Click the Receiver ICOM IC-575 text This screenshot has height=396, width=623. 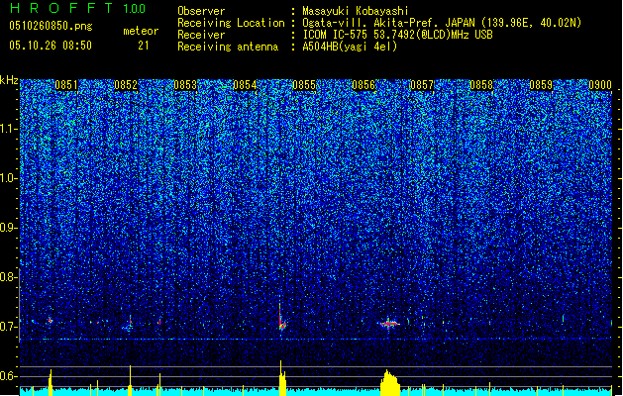coord(397,35)
